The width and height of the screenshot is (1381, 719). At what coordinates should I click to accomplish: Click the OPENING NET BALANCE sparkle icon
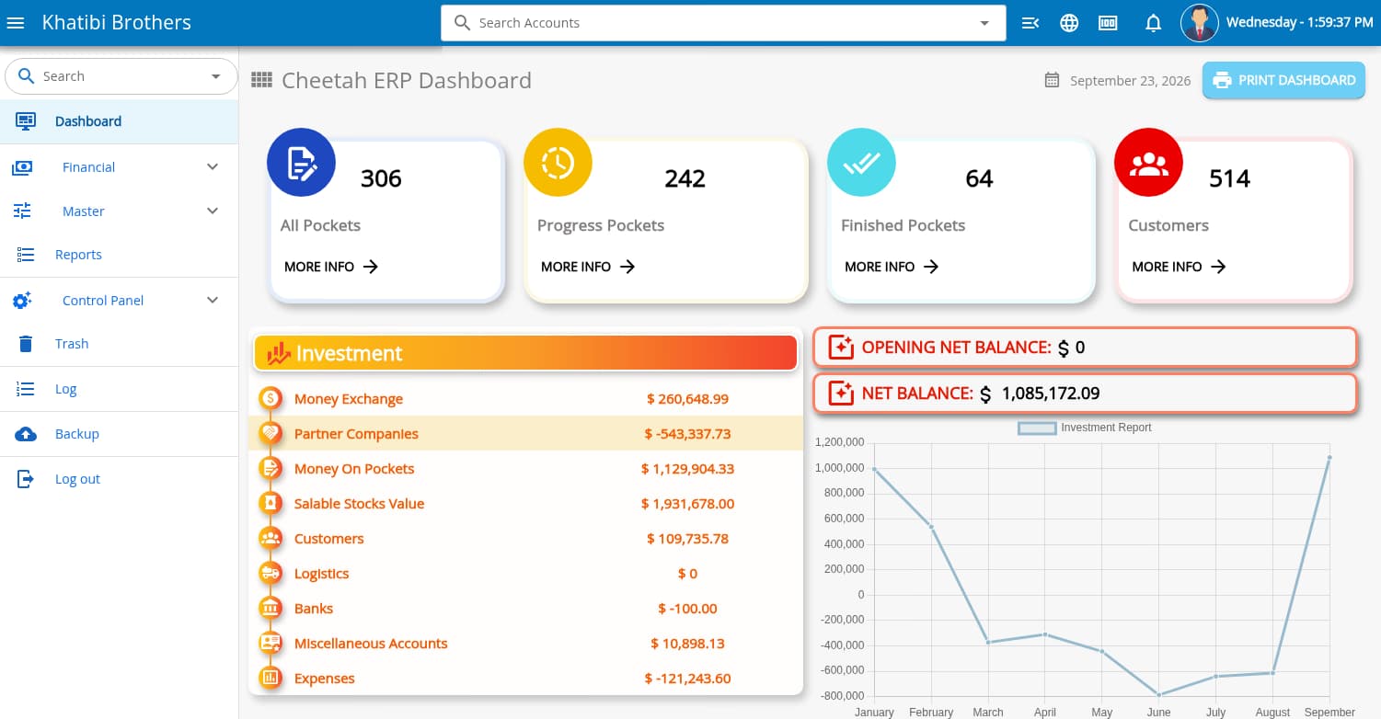pyautogui.click(x=841, y=347)
